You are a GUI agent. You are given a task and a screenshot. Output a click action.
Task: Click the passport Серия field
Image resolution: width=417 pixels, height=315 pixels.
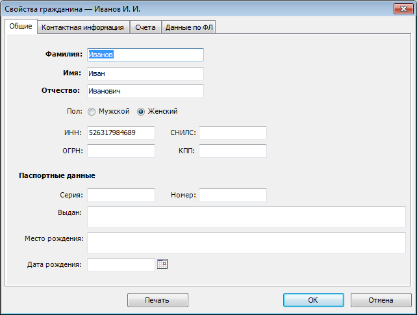click(121, 195)
